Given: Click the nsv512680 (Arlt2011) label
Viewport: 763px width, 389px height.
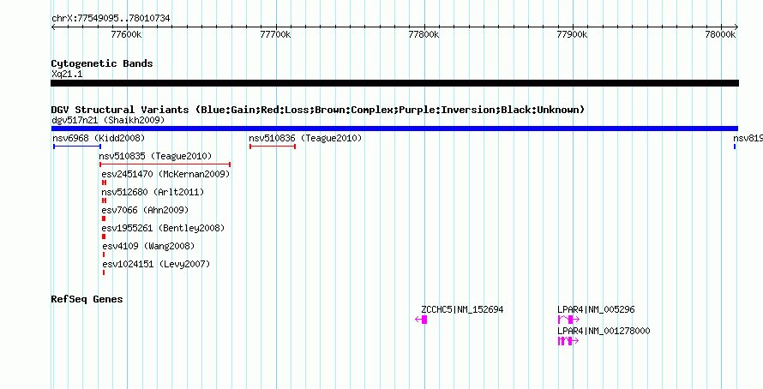Looking at the screenshot, I should pyautogui.click(x=153, y=192).
